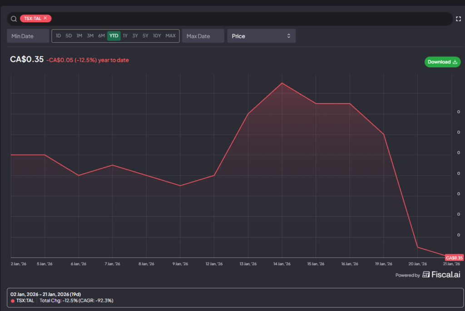Image resolution: width=465 pixels, height=311 pixels.
Task: Open the Min Date picker
Action: (28, 36)
